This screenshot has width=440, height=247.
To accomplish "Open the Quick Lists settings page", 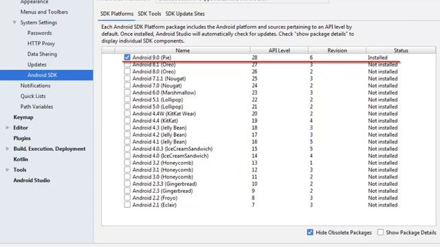I will tap(33, 96).
